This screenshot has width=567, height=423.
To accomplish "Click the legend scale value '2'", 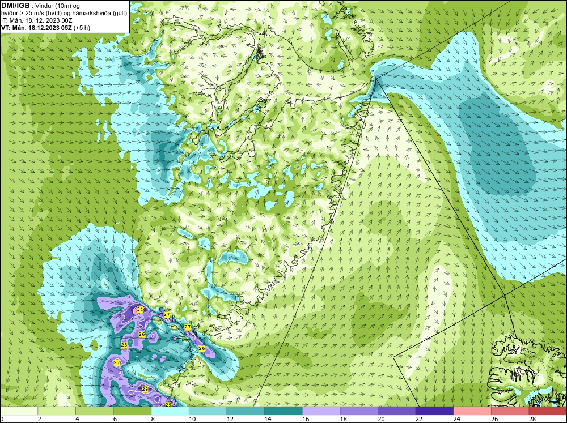I will [40, 419].
